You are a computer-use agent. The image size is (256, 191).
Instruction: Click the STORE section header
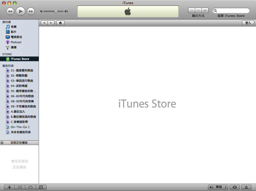pos(7,54)
